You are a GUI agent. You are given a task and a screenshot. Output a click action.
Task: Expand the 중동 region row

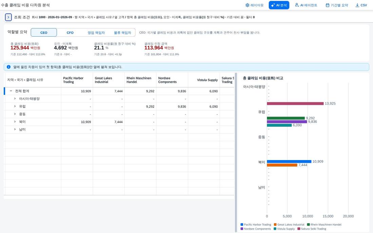(x=15, y=114)
